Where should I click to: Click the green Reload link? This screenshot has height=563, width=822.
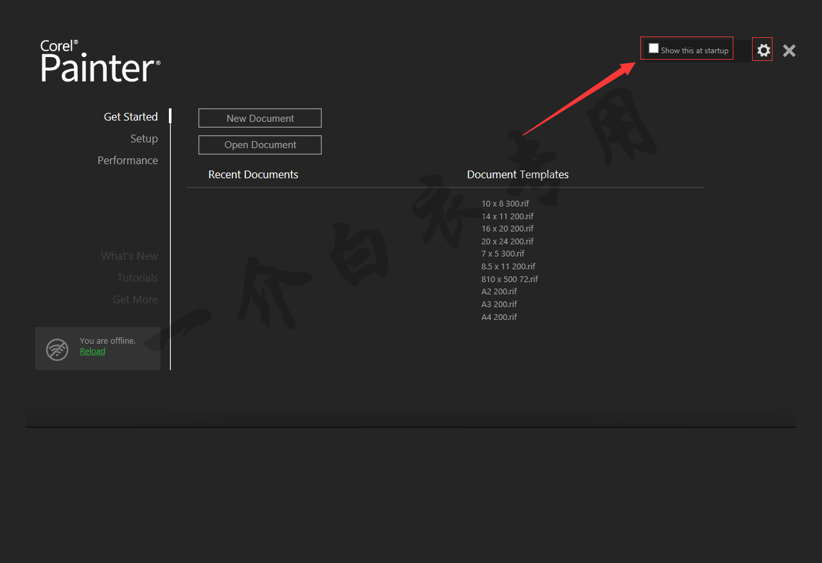pos(92,351)
